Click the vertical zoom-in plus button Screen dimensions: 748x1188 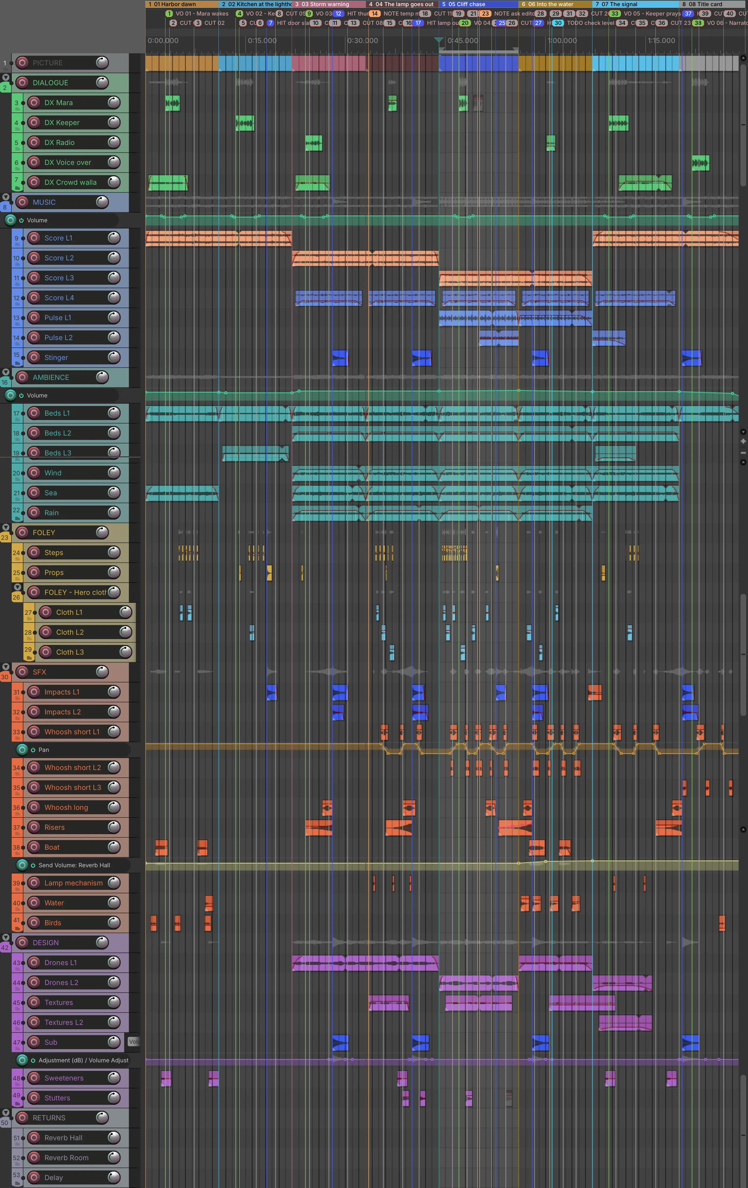(743, 441)
